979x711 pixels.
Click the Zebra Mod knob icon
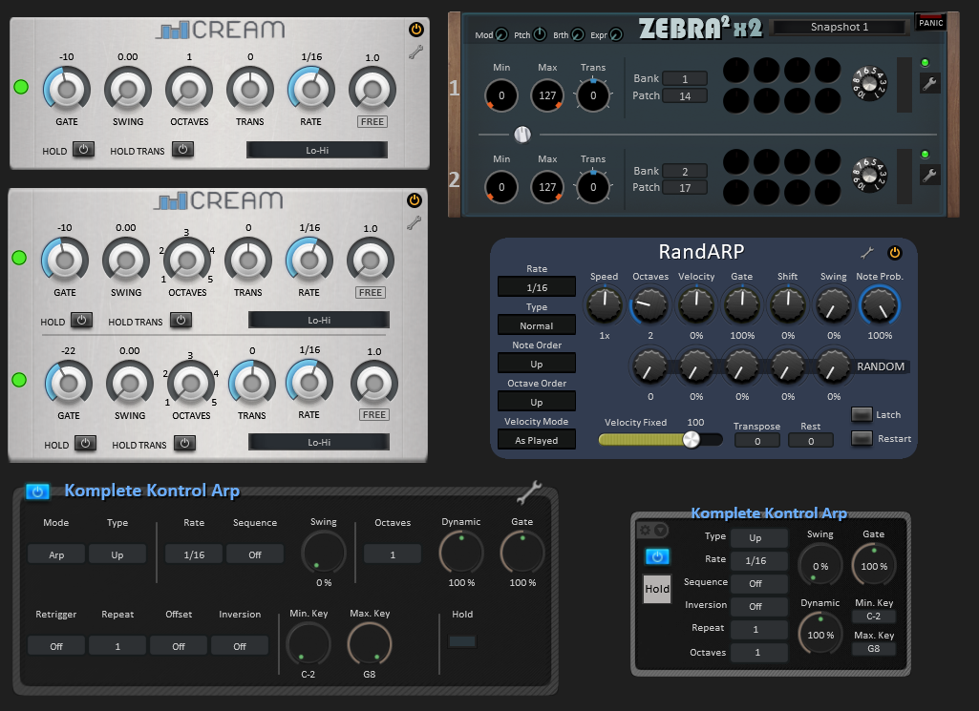click(x=502, y=35)
